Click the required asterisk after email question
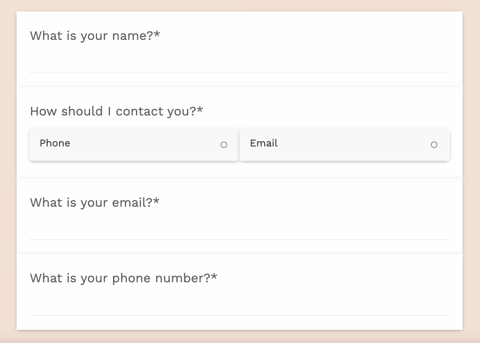This screenshot has height=343, width=480. click(x=156, y=202)
